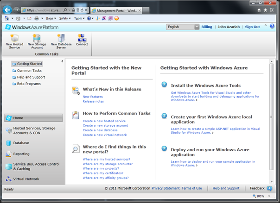Image resolution: width=280 pixels, height=203 pixels.
Task: Open the Virtual Network section
Action: tap(26, 179)
